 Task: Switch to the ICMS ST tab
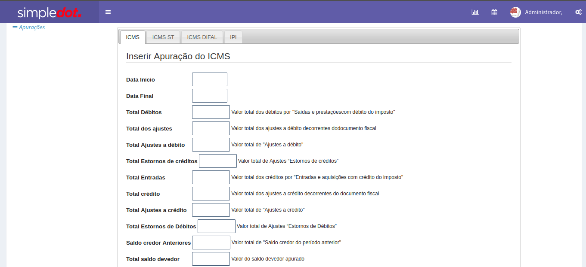[x=163, y=37]
